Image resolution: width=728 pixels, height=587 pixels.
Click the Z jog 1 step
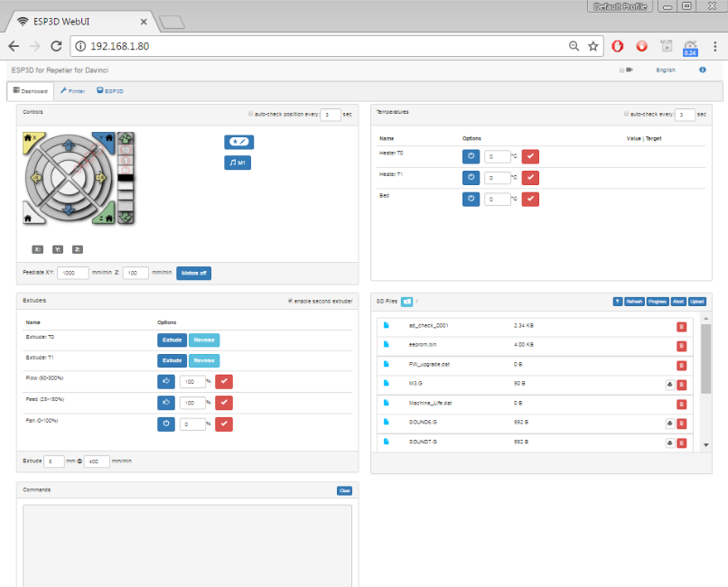point(126,161)
